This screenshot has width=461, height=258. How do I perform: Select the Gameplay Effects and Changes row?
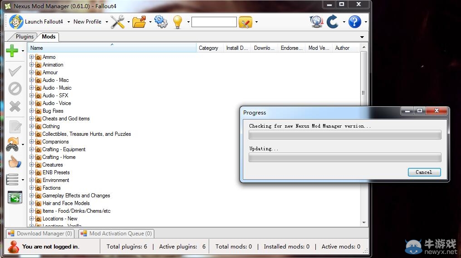click(76, 196)
